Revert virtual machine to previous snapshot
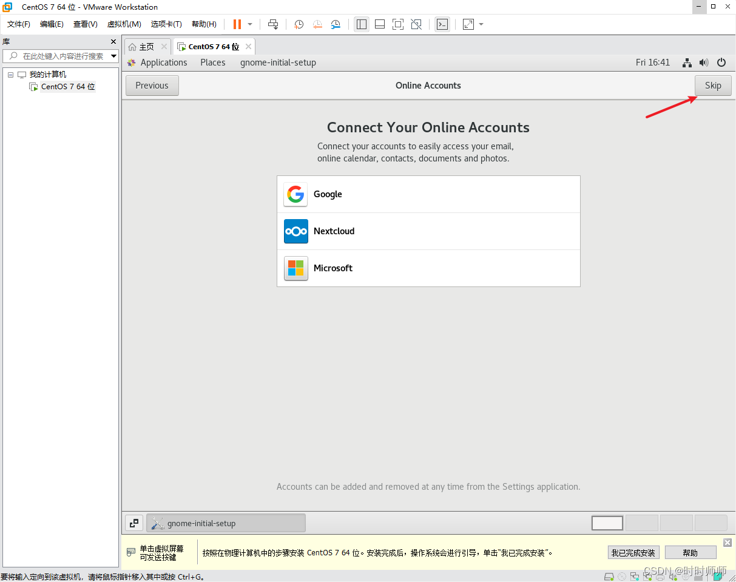Viewport: 736px width, 582px height. click(x=317, y=24)
